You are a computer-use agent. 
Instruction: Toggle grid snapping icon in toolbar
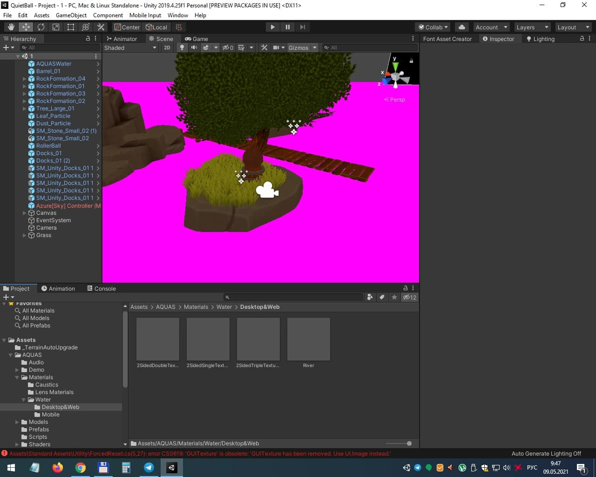179,27
